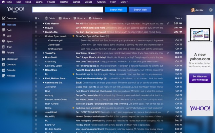This screenshot has width=215, height=133.
Task: Open the View dropdown
Action: pos(179,18)
